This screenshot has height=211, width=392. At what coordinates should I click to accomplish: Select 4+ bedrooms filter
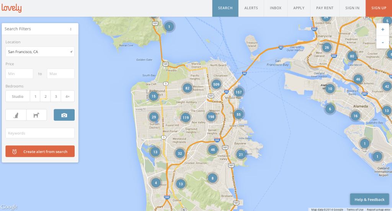click(67, 96)
